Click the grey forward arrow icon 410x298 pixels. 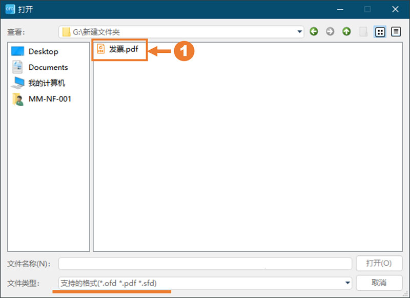[x=330, y=32]
